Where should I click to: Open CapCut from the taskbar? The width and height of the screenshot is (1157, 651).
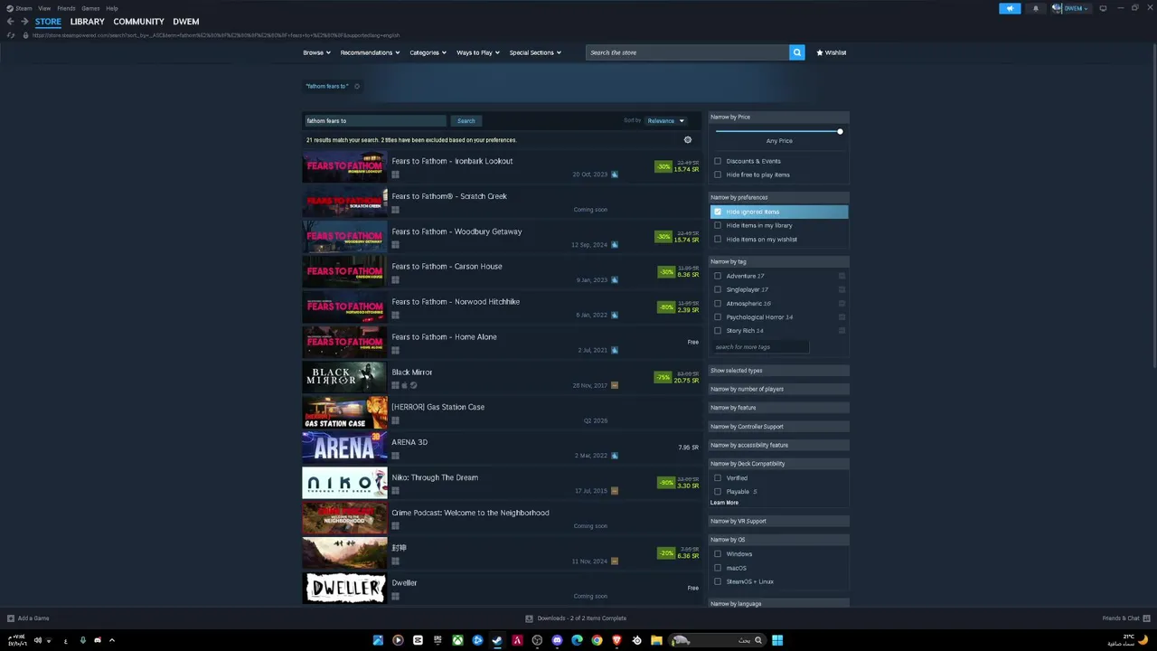(418, 640)
